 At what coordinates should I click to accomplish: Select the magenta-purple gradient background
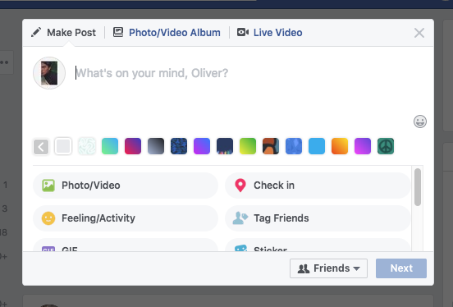(363, 146)
